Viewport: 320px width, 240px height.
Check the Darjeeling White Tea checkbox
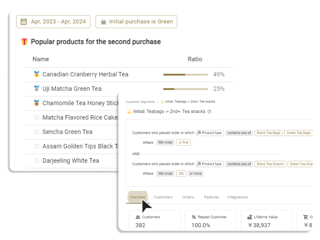[x=36, y=161]
